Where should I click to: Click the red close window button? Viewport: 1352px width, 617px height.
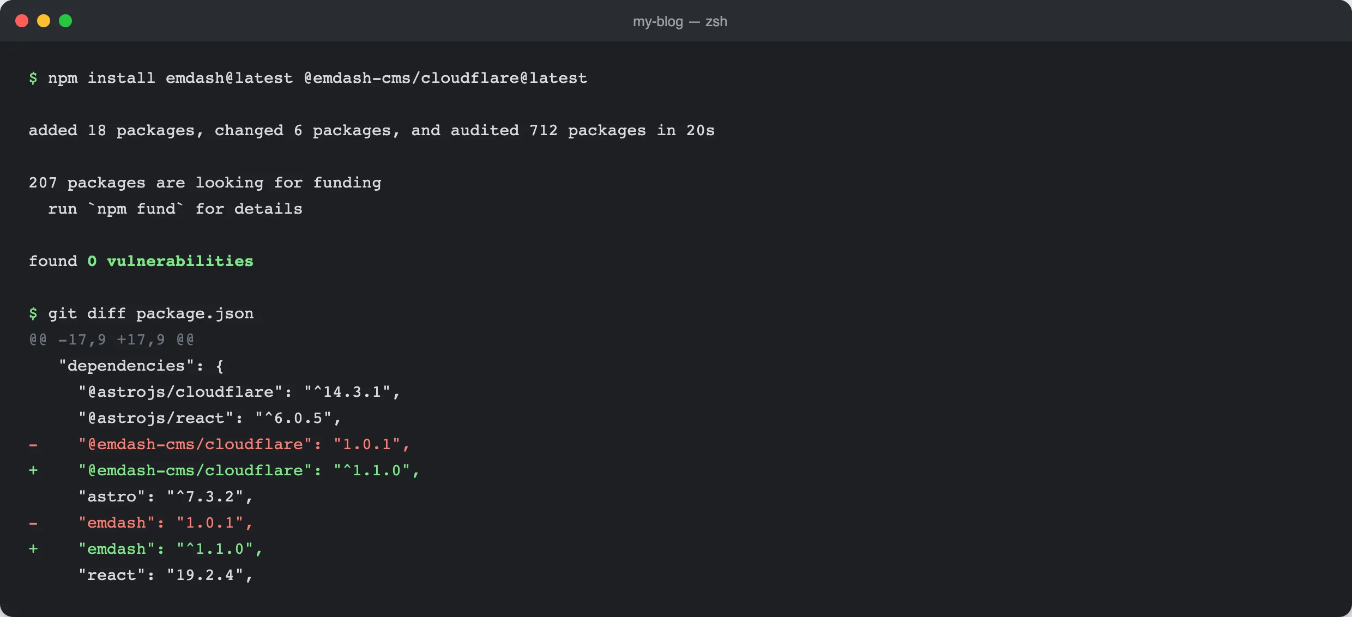22,21
